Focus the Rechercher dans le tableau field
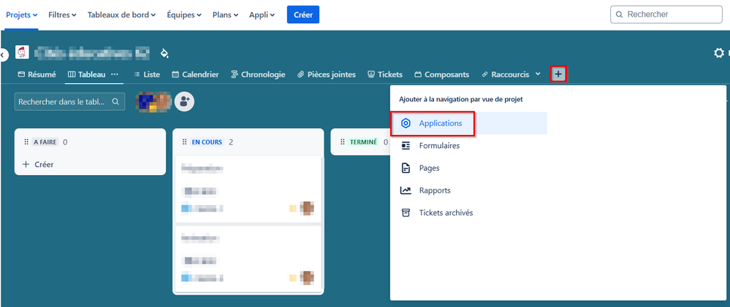 coord(70,101)
